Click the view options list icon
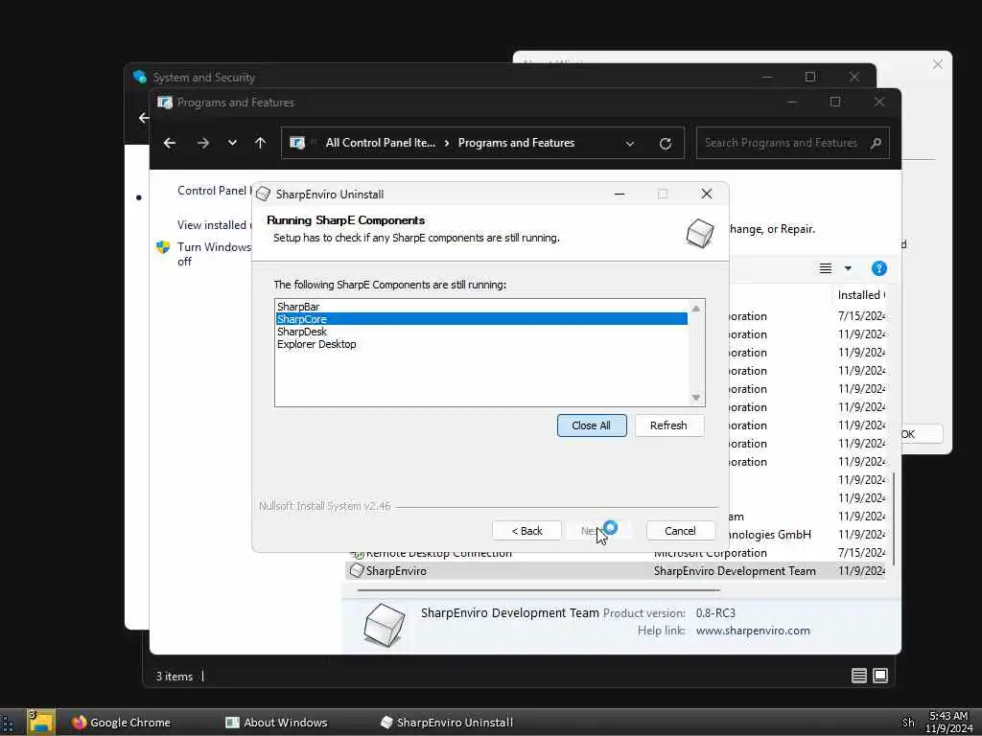The image size is (982, 736). (826, 268)
